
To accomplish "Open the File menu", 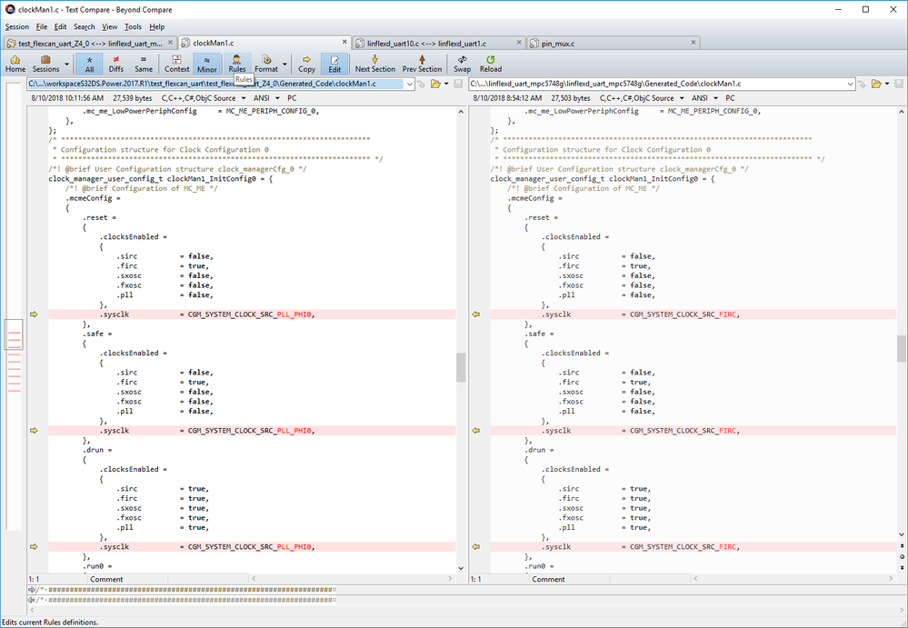I will coord(42,26).
